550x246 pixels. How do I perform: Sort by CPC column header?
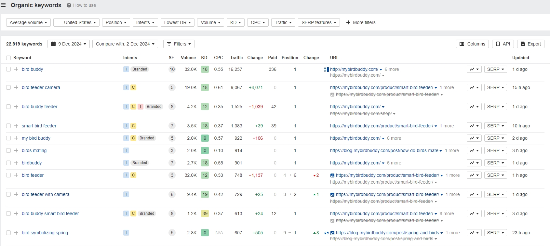[x=219, y=58]
